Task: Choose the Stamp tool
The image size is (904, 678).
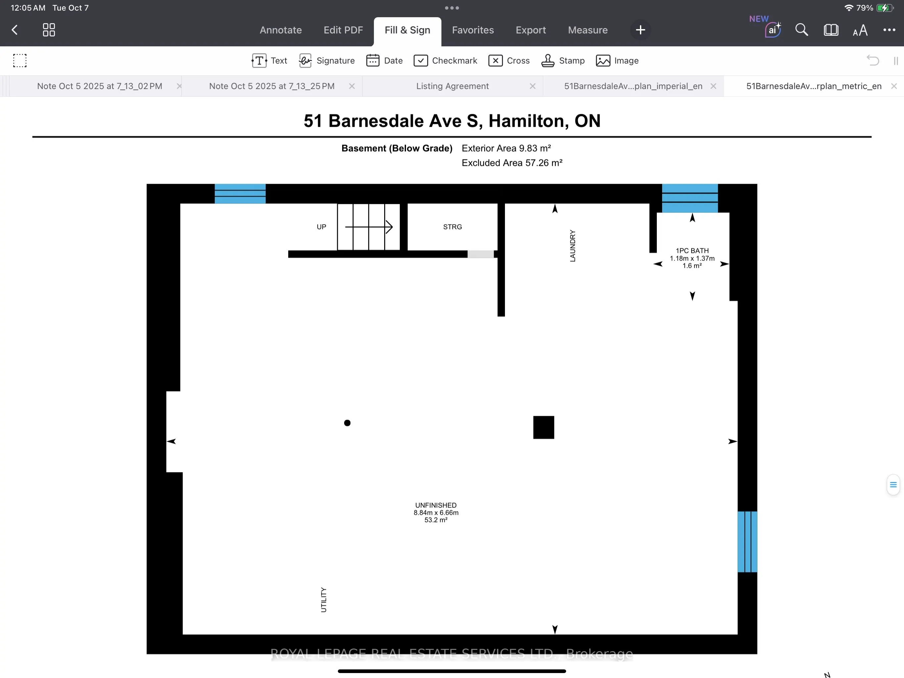Action: tap(563, 61)
